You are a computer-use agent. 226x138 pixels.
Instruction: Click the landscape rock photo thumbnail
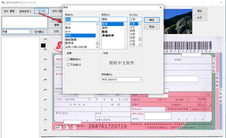point(178,21)
